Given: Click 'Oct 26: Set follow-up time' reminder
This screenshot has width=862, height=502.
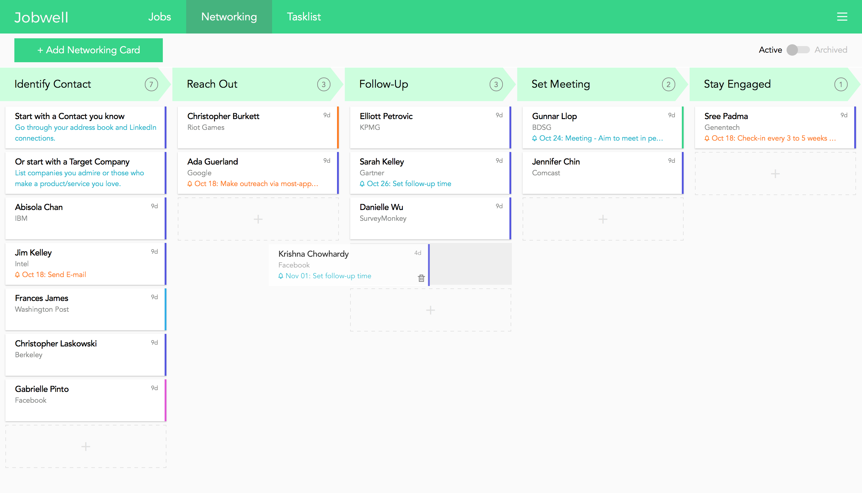Looking at the screenshot, I should point(409,184).
